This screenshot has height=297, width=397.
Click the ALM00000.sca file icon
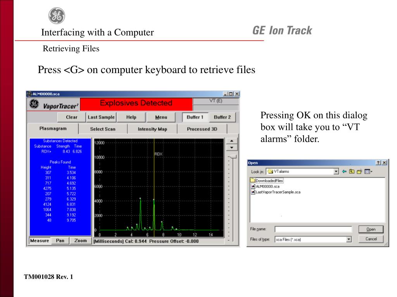[x=253, y=186]
